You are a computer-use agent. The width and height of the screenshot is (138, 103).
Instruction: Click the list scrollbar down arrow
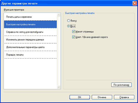click(59, 87)
